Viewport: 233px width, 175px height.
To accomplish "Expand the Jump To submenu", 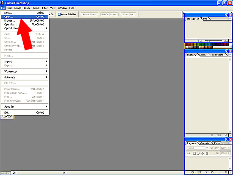I will pyautogui.click(x=25, y=107).
